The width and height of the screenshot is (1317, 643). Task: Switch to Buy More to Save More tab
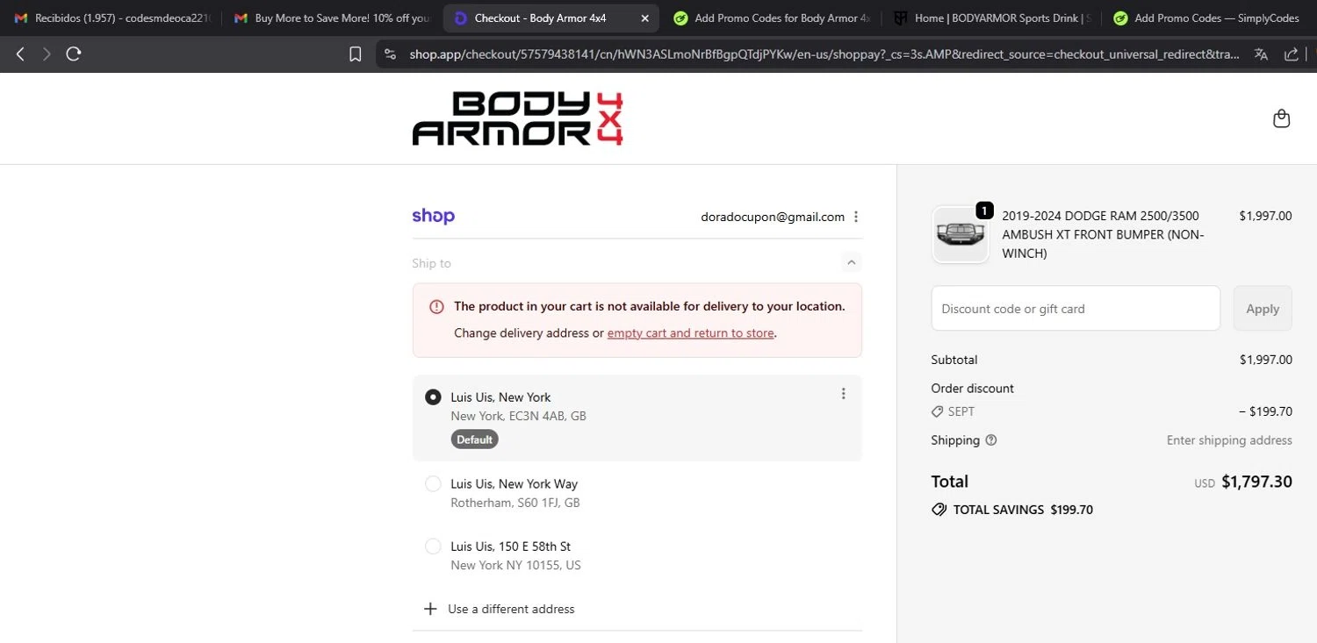pos(333,18)
